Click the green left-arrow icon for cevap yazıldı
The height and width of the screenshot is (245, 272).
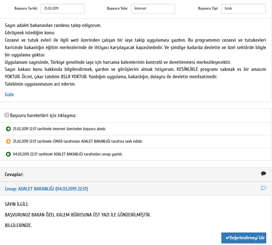coord(8,154)
